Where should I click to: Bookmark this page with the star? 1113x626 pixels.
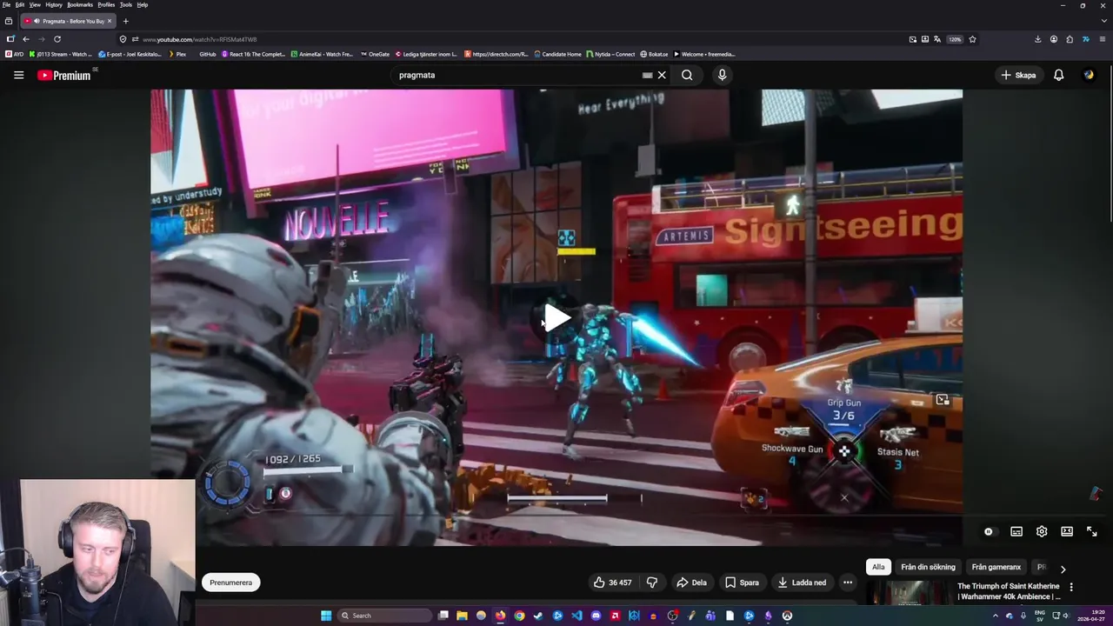tap(972, 39)
